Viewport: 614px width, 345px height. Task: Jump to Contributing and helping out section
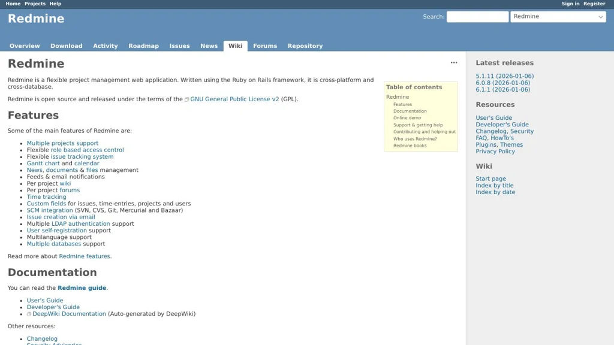tap(425, 132)
